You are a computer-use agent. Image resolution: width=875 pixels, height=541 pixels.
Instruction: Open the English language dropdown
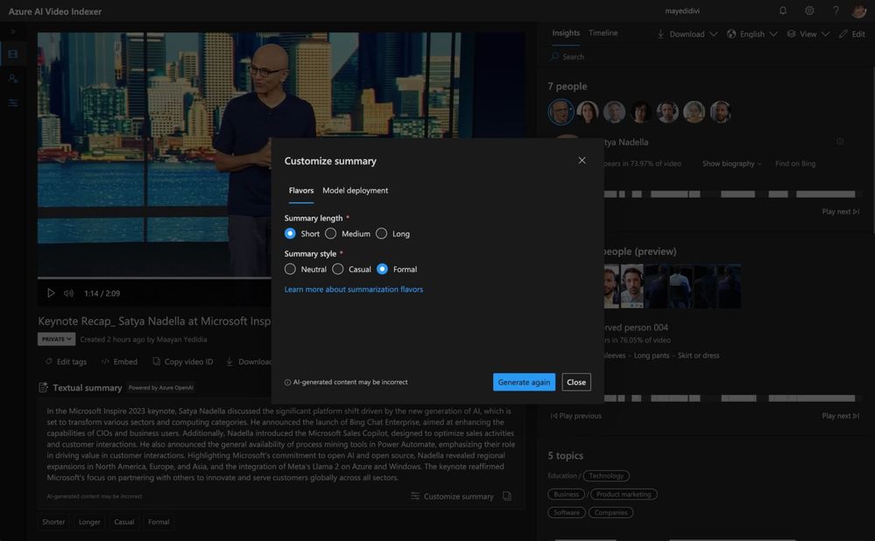click(752, 34)
